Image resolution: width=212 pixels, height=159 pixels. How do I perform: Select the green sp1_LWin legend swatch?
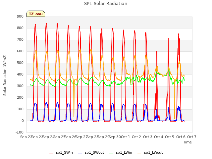[111, 153]
